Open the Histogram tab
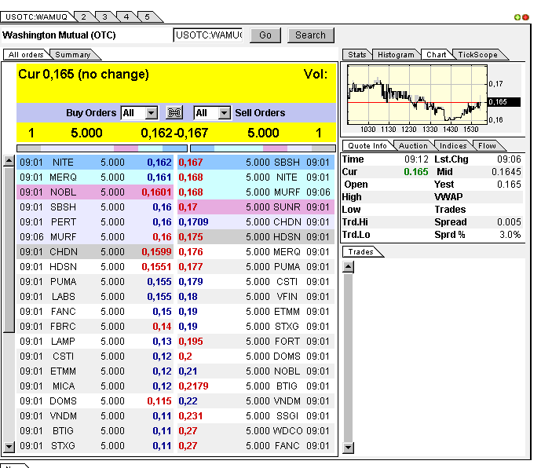Viewport: 541px width, 468px height. click(396, 54)
